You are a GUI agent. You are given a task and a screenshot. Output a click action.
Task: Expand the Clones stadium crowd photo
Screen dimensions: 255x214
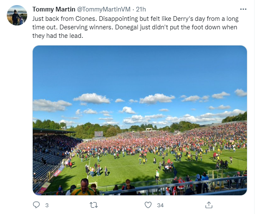pos(140,120)
